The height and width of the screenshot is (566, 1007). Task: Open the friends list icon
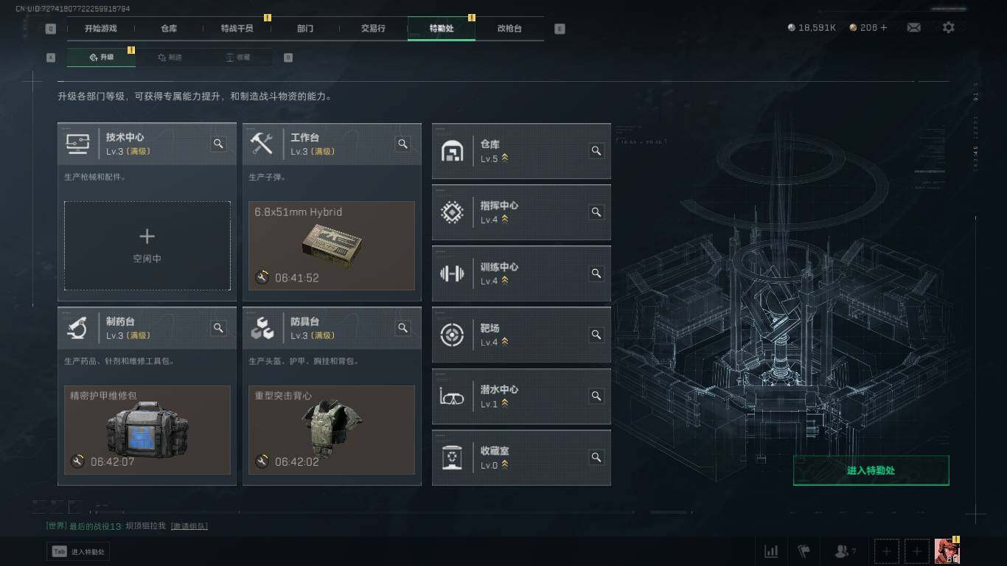[x=845, y=551]
